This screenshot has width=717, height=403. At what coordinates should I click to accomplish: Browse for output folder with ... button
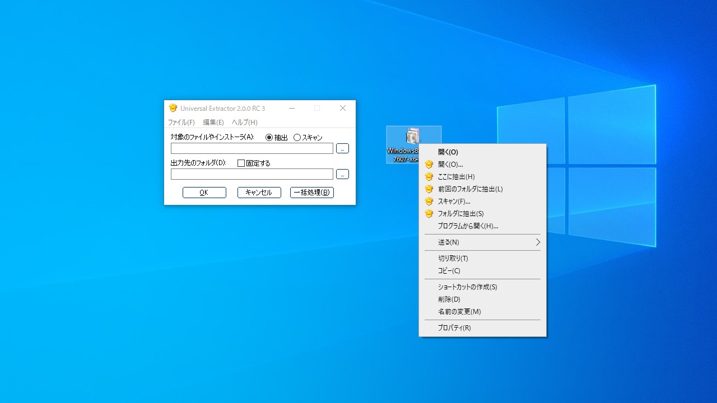click(x=342, y=174)
